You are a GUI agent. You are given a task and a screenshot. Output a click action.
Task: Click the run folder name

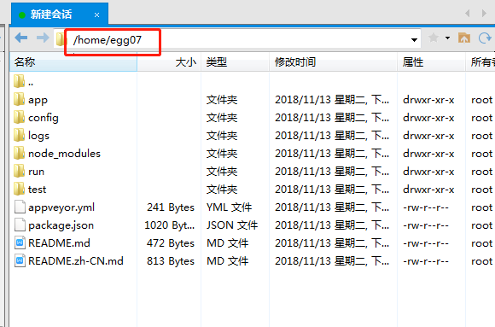point(37,172)
